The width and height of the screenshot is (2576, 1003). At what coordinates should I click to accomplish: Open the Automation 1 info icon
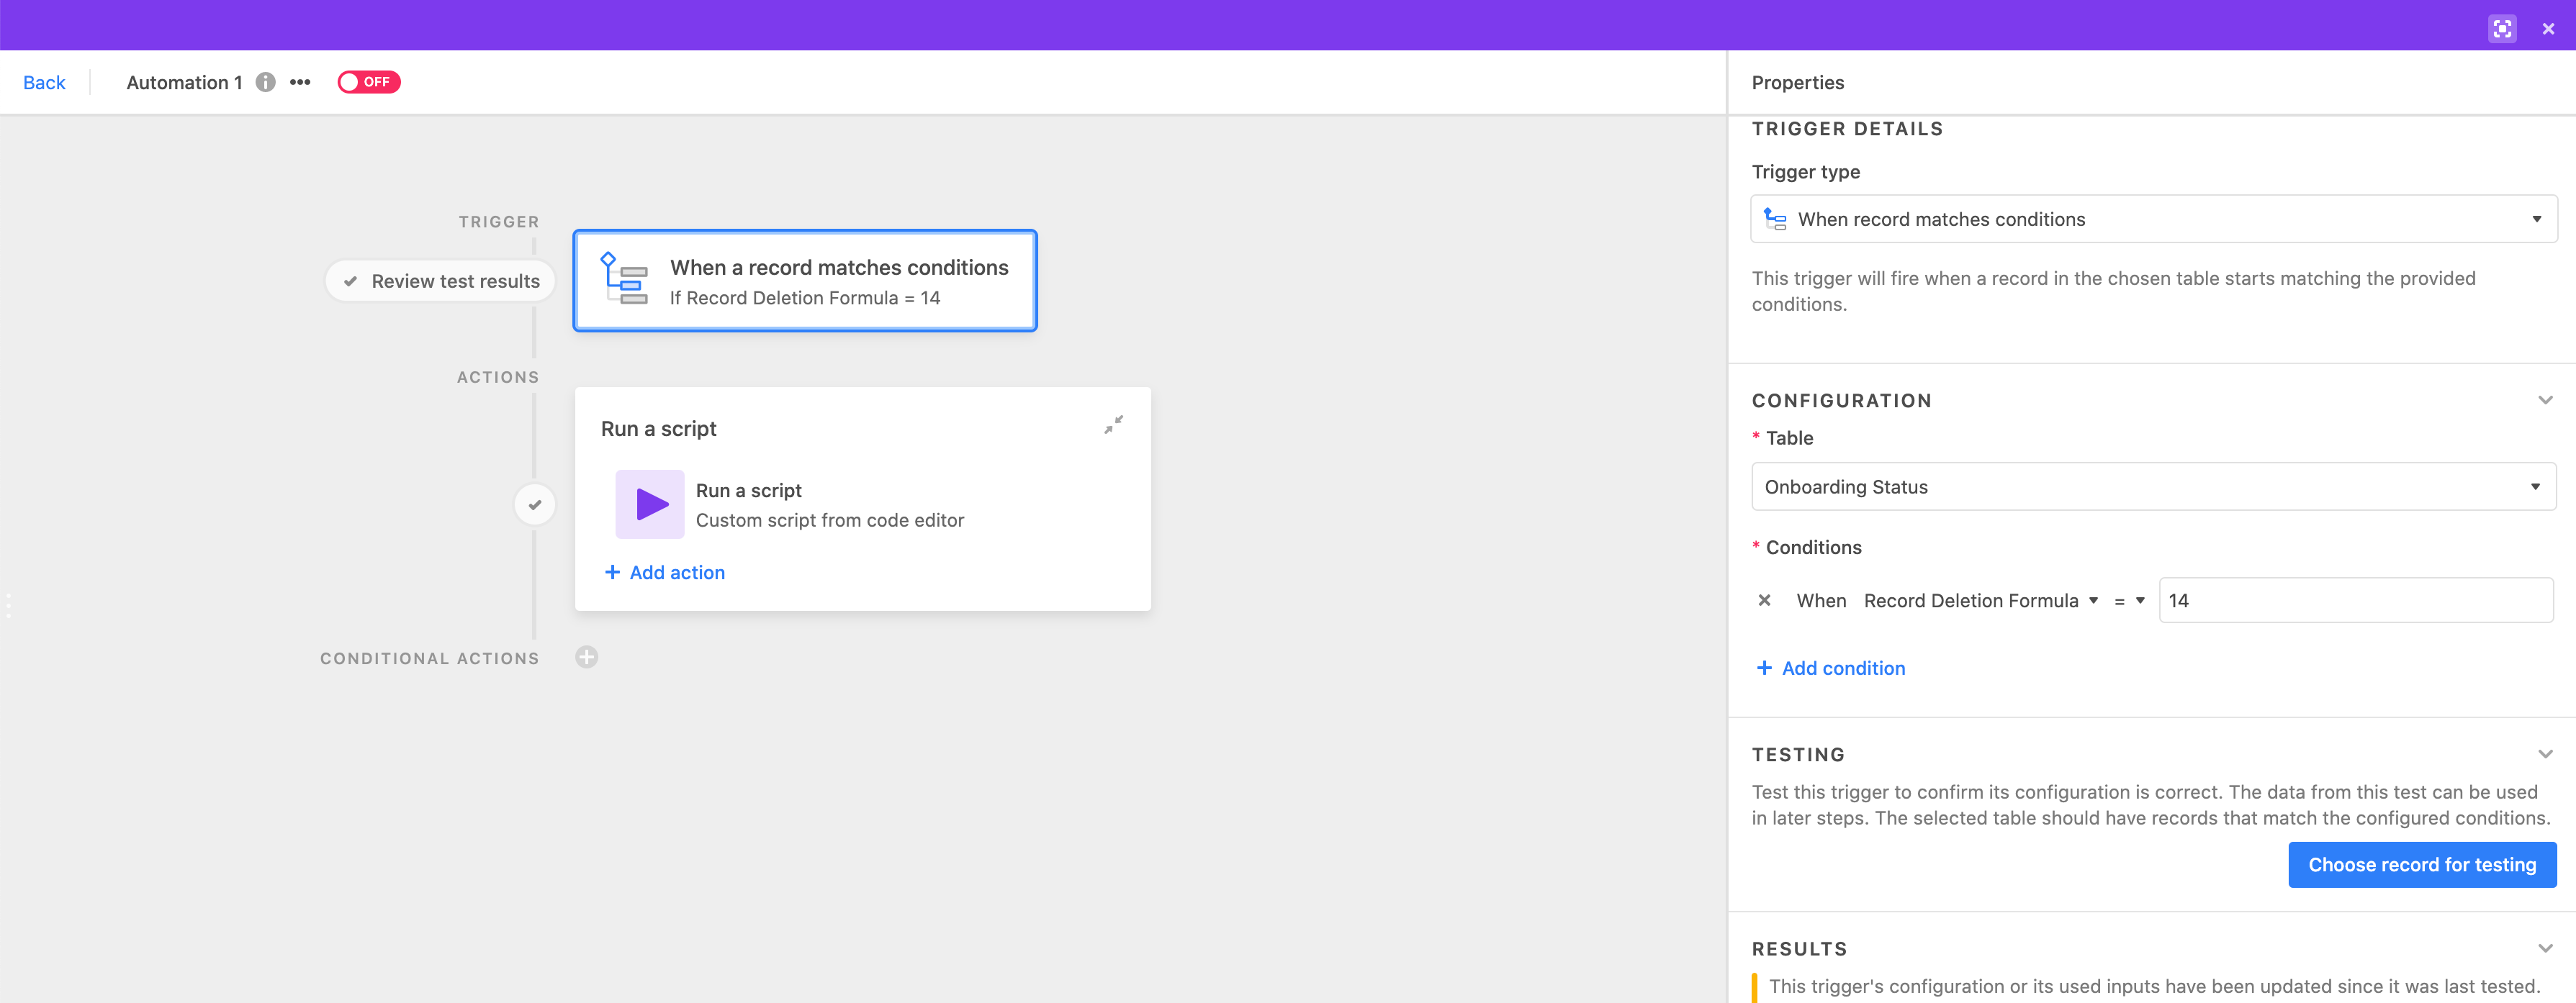click(265, 82)
